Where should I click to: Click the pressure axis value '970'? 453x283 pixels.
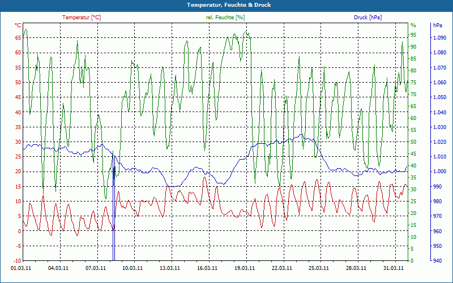[438, 216]
